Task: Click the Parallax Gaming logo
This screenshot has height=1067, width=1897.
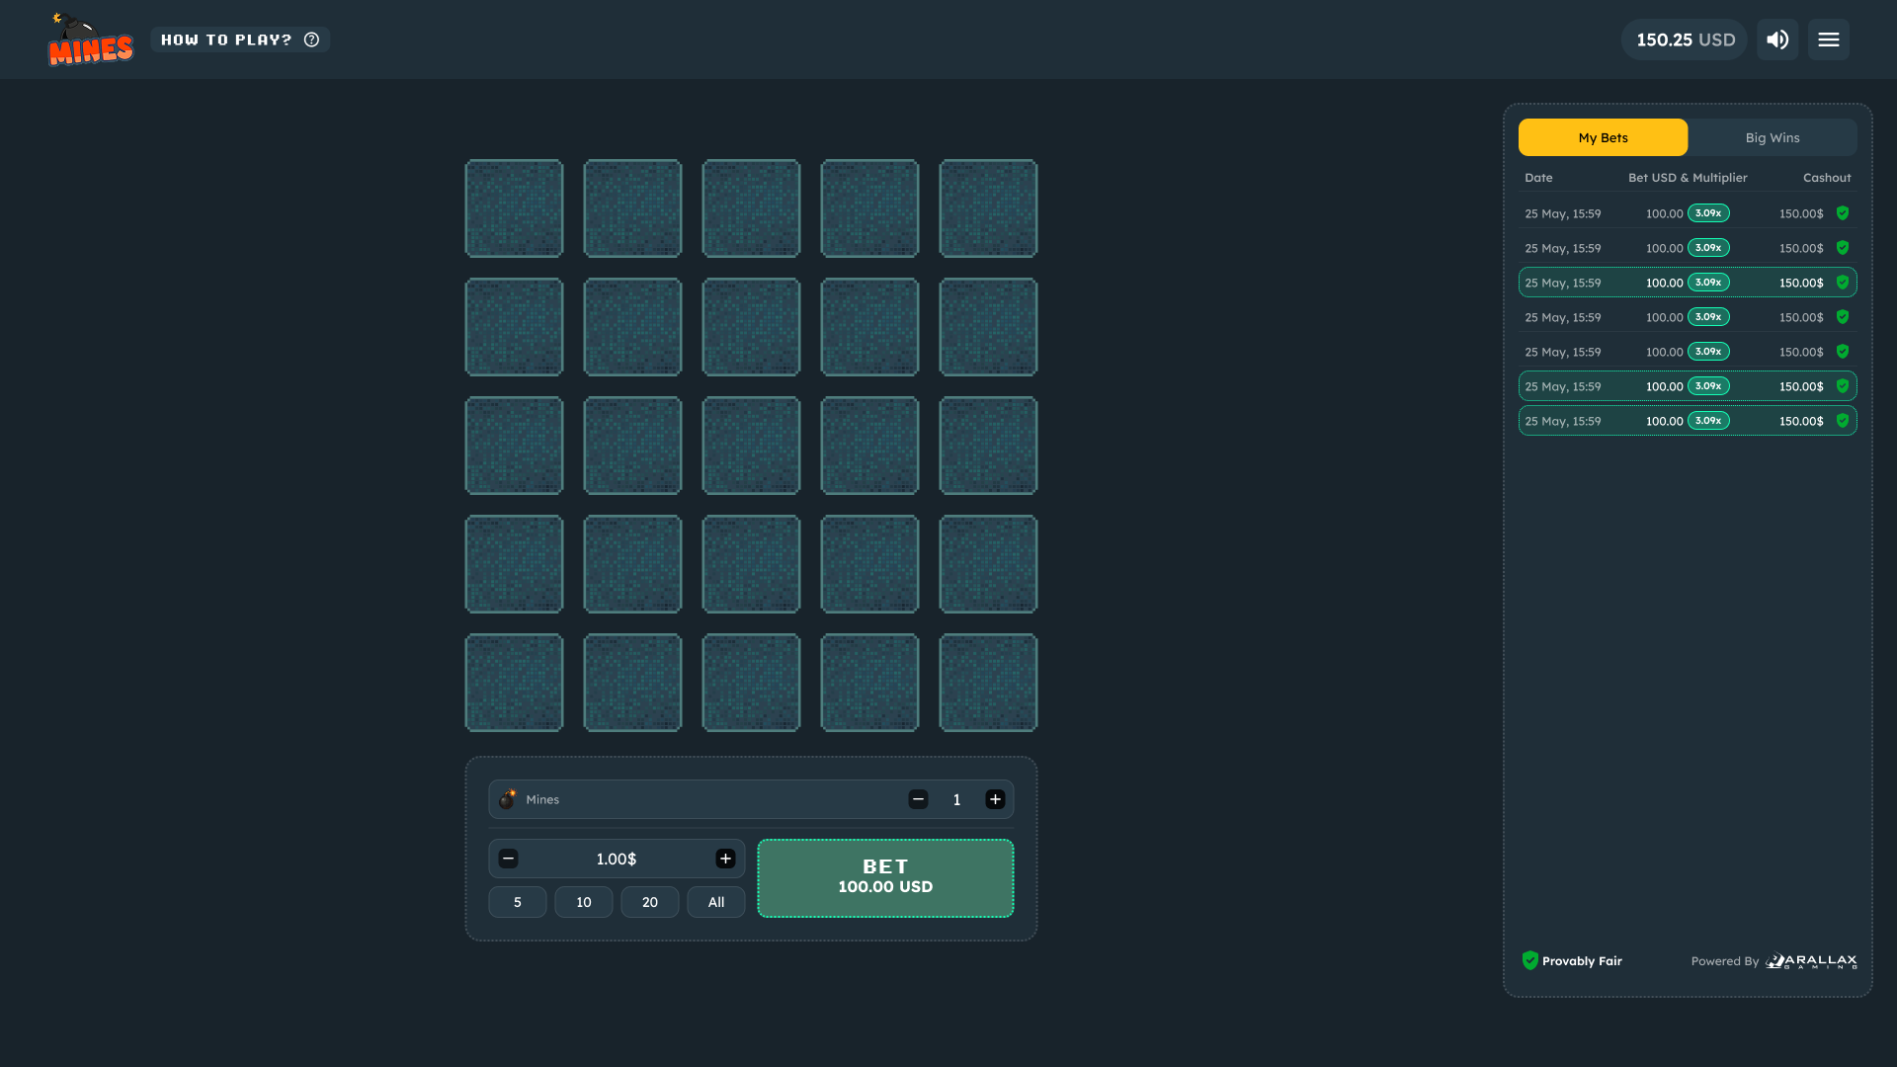Action: point(1811,960)
